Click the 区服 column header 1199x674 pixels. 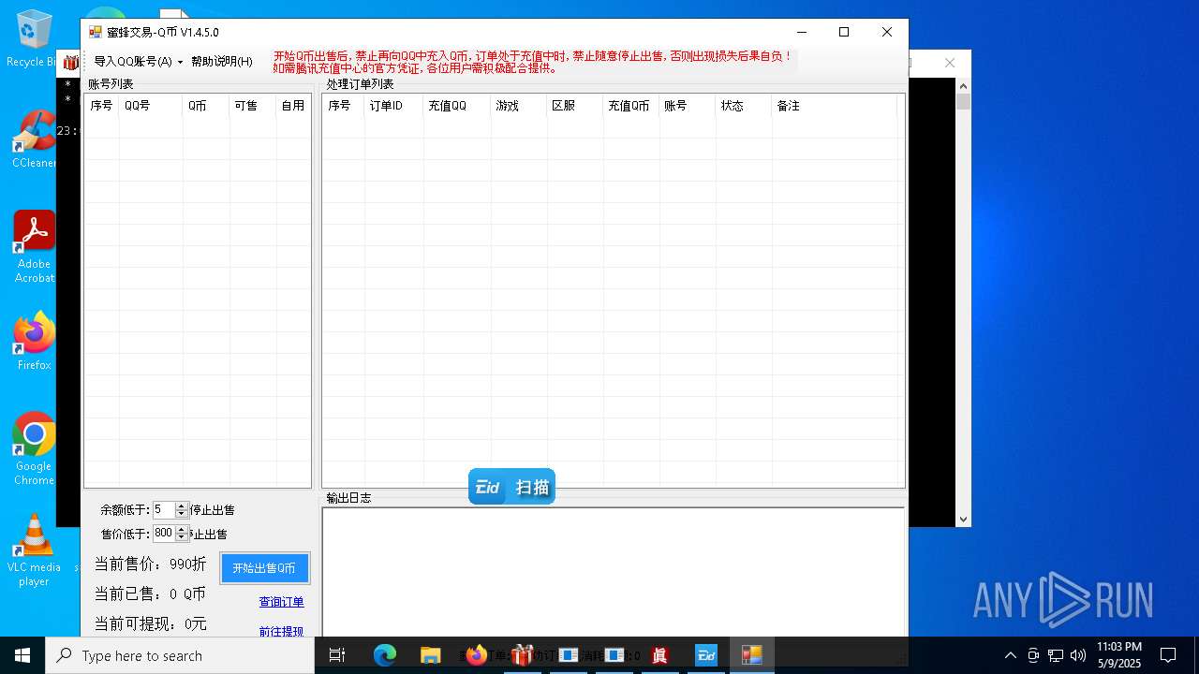point(575,106)
